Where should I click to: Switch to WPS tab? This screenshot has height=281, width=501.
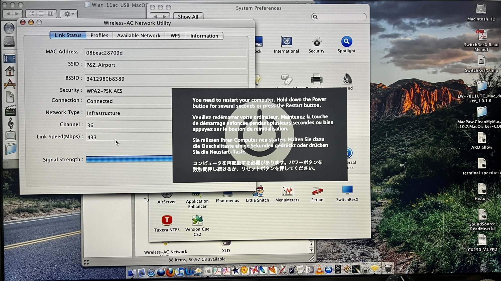(x=175, y=35)
